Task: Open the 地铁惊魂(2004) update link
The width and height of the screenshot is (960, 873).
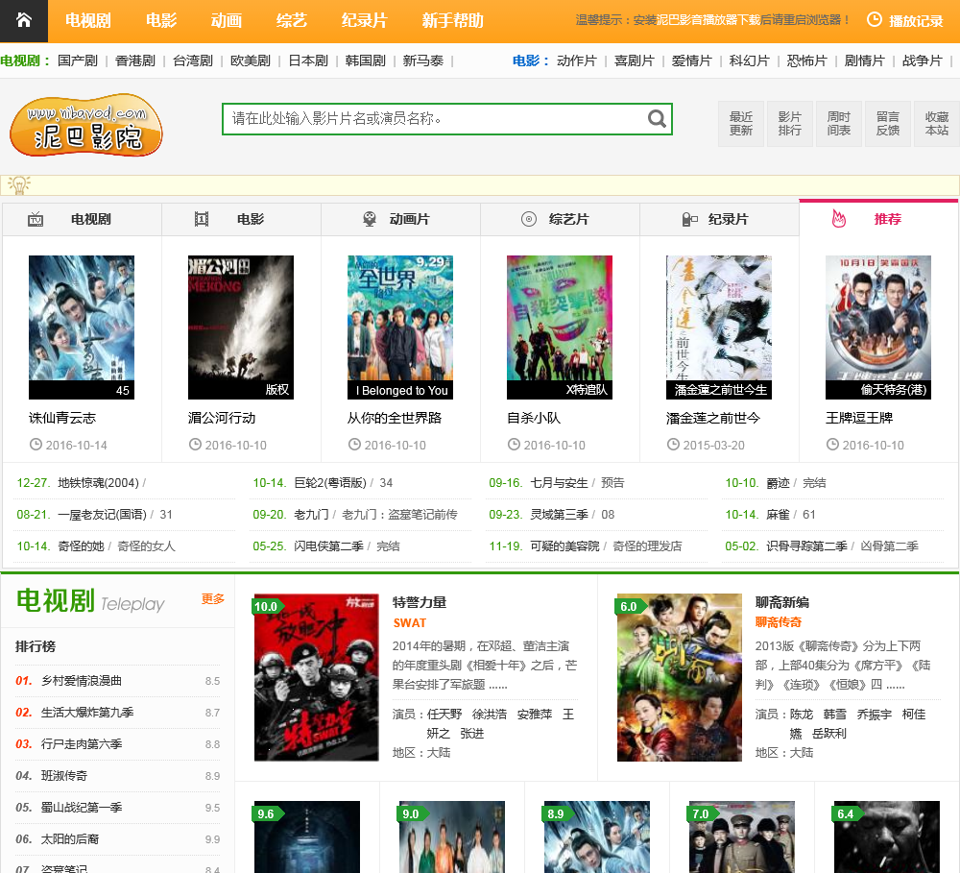Action: (99, 483)
